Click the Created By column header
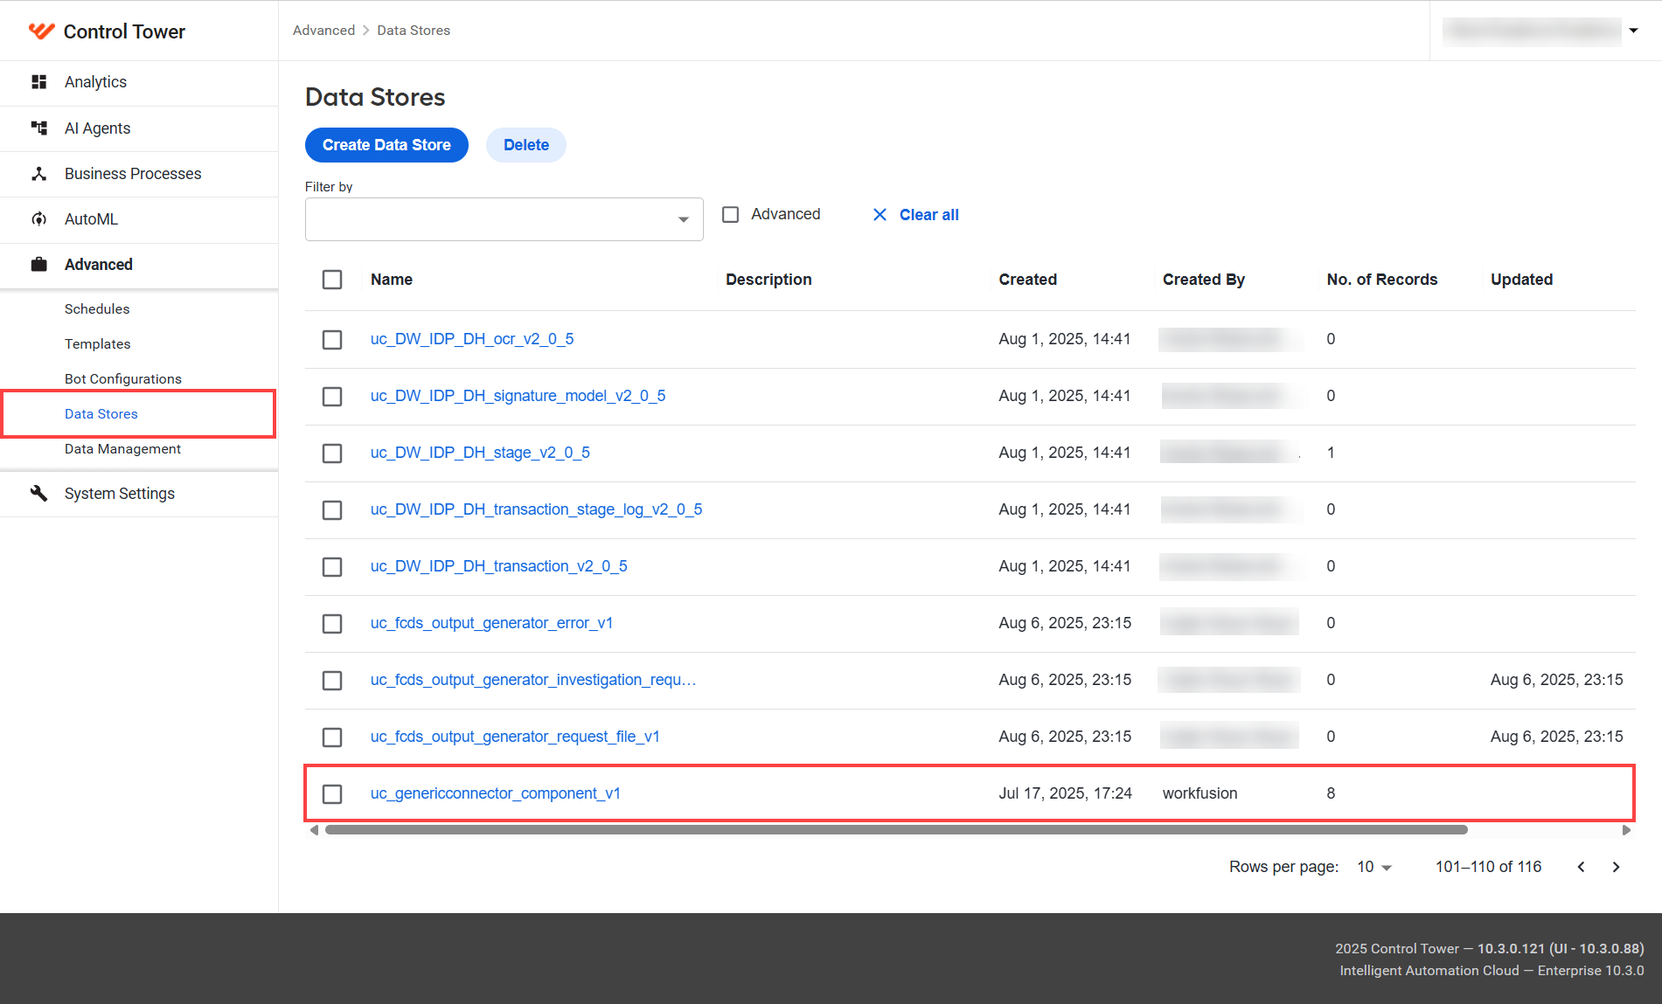 click(1204, 280)
